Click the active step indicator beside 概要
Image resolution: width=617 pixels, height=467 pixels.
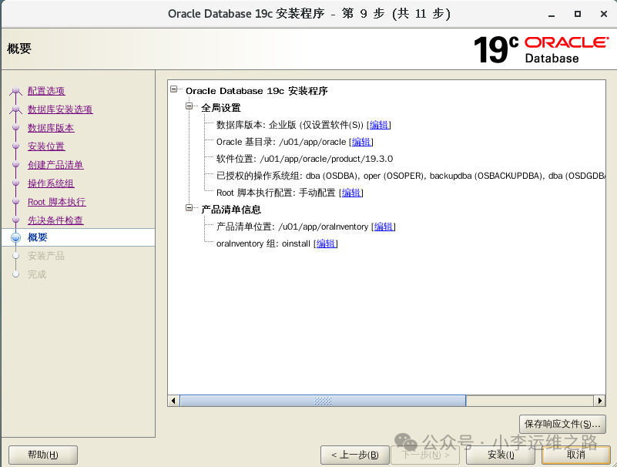pyautogui.click(x=15, y=237)
